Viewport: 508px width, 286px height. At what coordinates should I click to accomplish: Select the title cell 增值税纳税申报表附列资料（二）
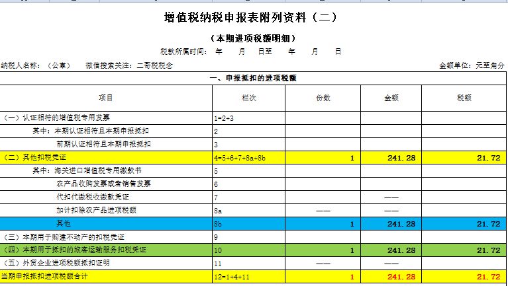coord(254,18)
